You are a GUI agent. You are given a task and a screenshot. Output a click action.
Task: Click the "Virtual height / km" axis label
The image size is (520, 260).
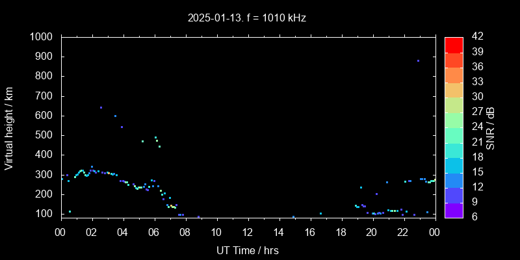tap(9, 127)
